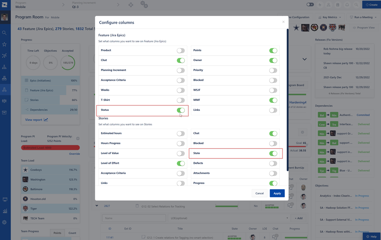
Task: Open the Program View option
Action: click(363, 28)
